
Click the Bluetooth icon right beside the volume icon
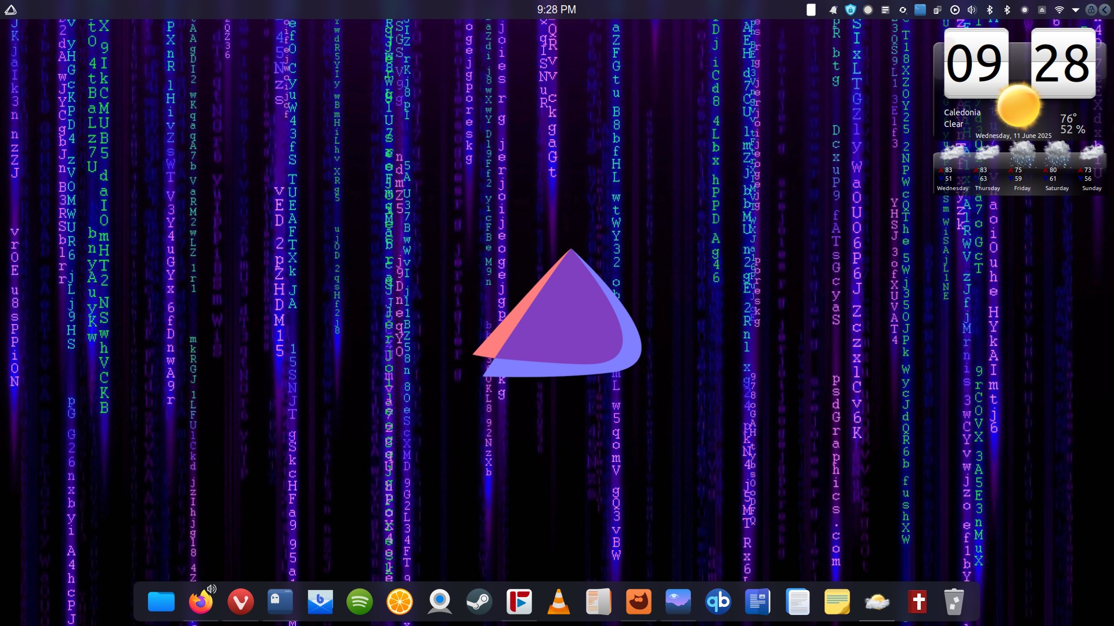click(990, 10)
